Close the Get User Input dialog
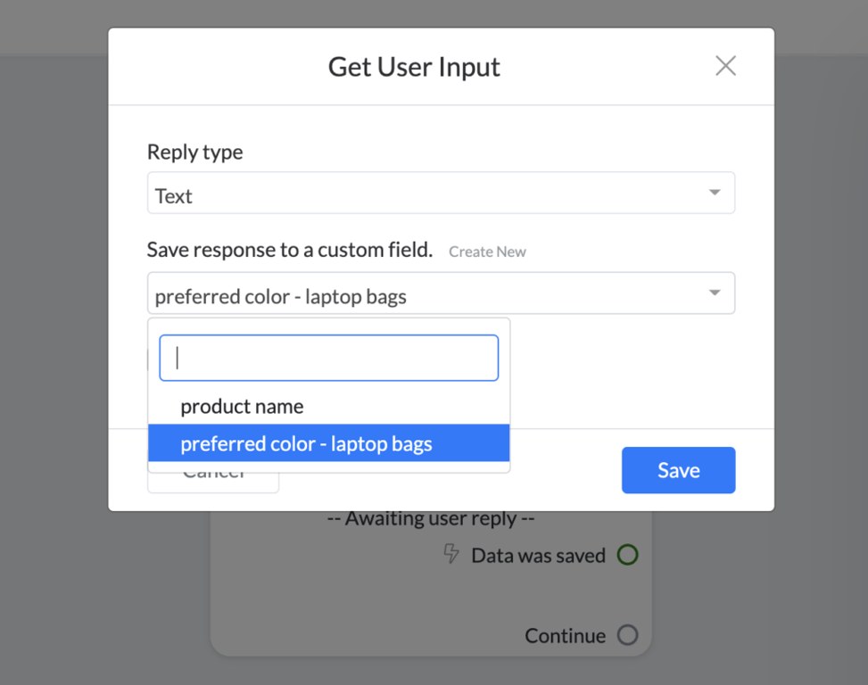Screen dimensions: 868x685 coord(725,66)
